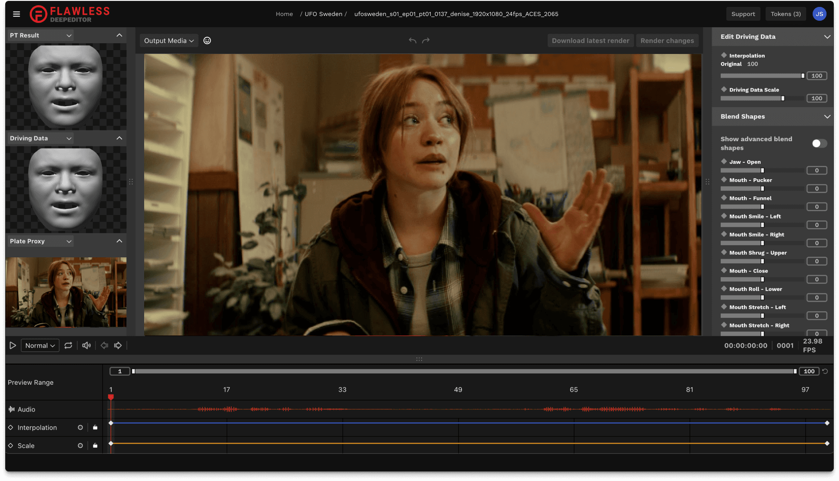This screenshot has height=481, width=839.
Task: Collapse the PT Result panel
Action: 120,35
